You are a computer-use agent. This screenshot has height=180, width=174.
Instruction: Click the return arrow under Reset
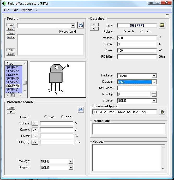click(x=11, y=112)
